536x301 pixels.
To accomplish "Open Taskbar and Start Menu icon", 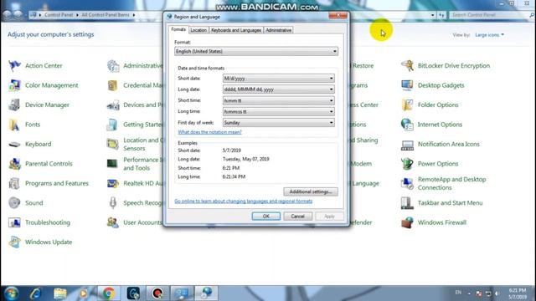I will (x=407, y=202).
